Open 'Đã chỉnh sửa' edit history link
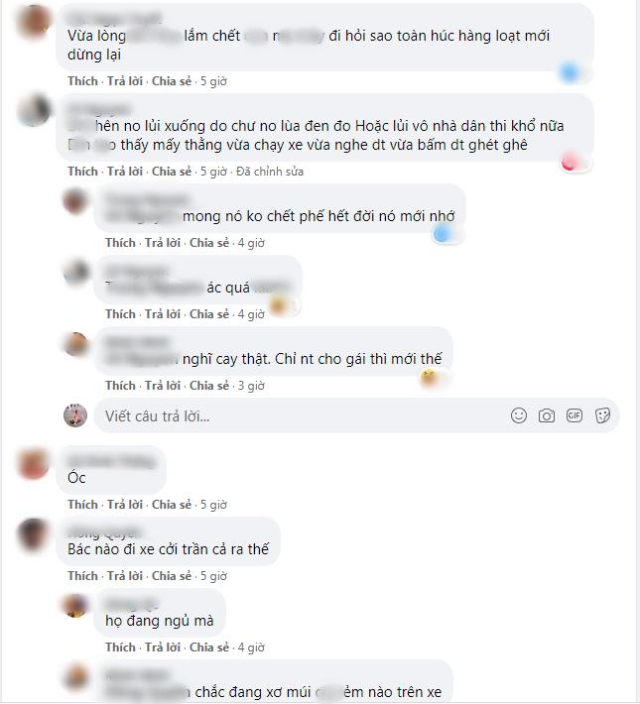Viewport: 640px width, 704px height. click(x=270, y=172)
